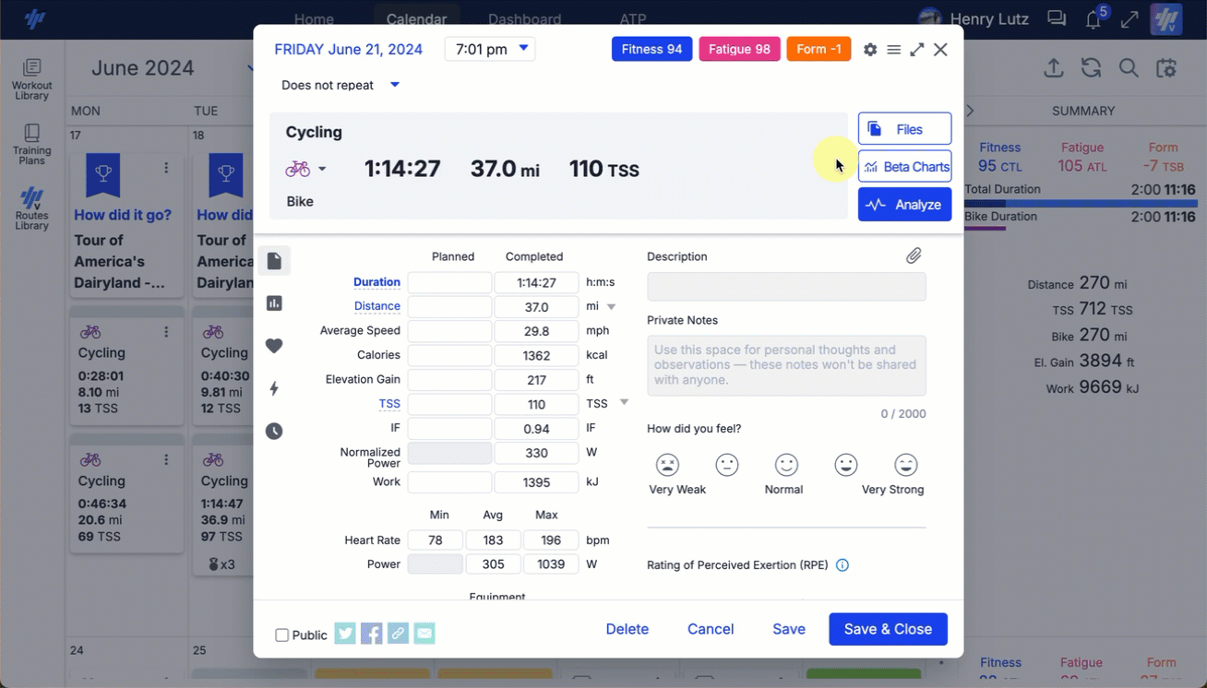Select the Very Strong feeling face
The width and height of the screenshot is (1207, 688).
pos(905,465)
